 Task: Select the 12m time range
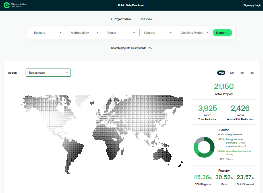click(x=232, y=72)
